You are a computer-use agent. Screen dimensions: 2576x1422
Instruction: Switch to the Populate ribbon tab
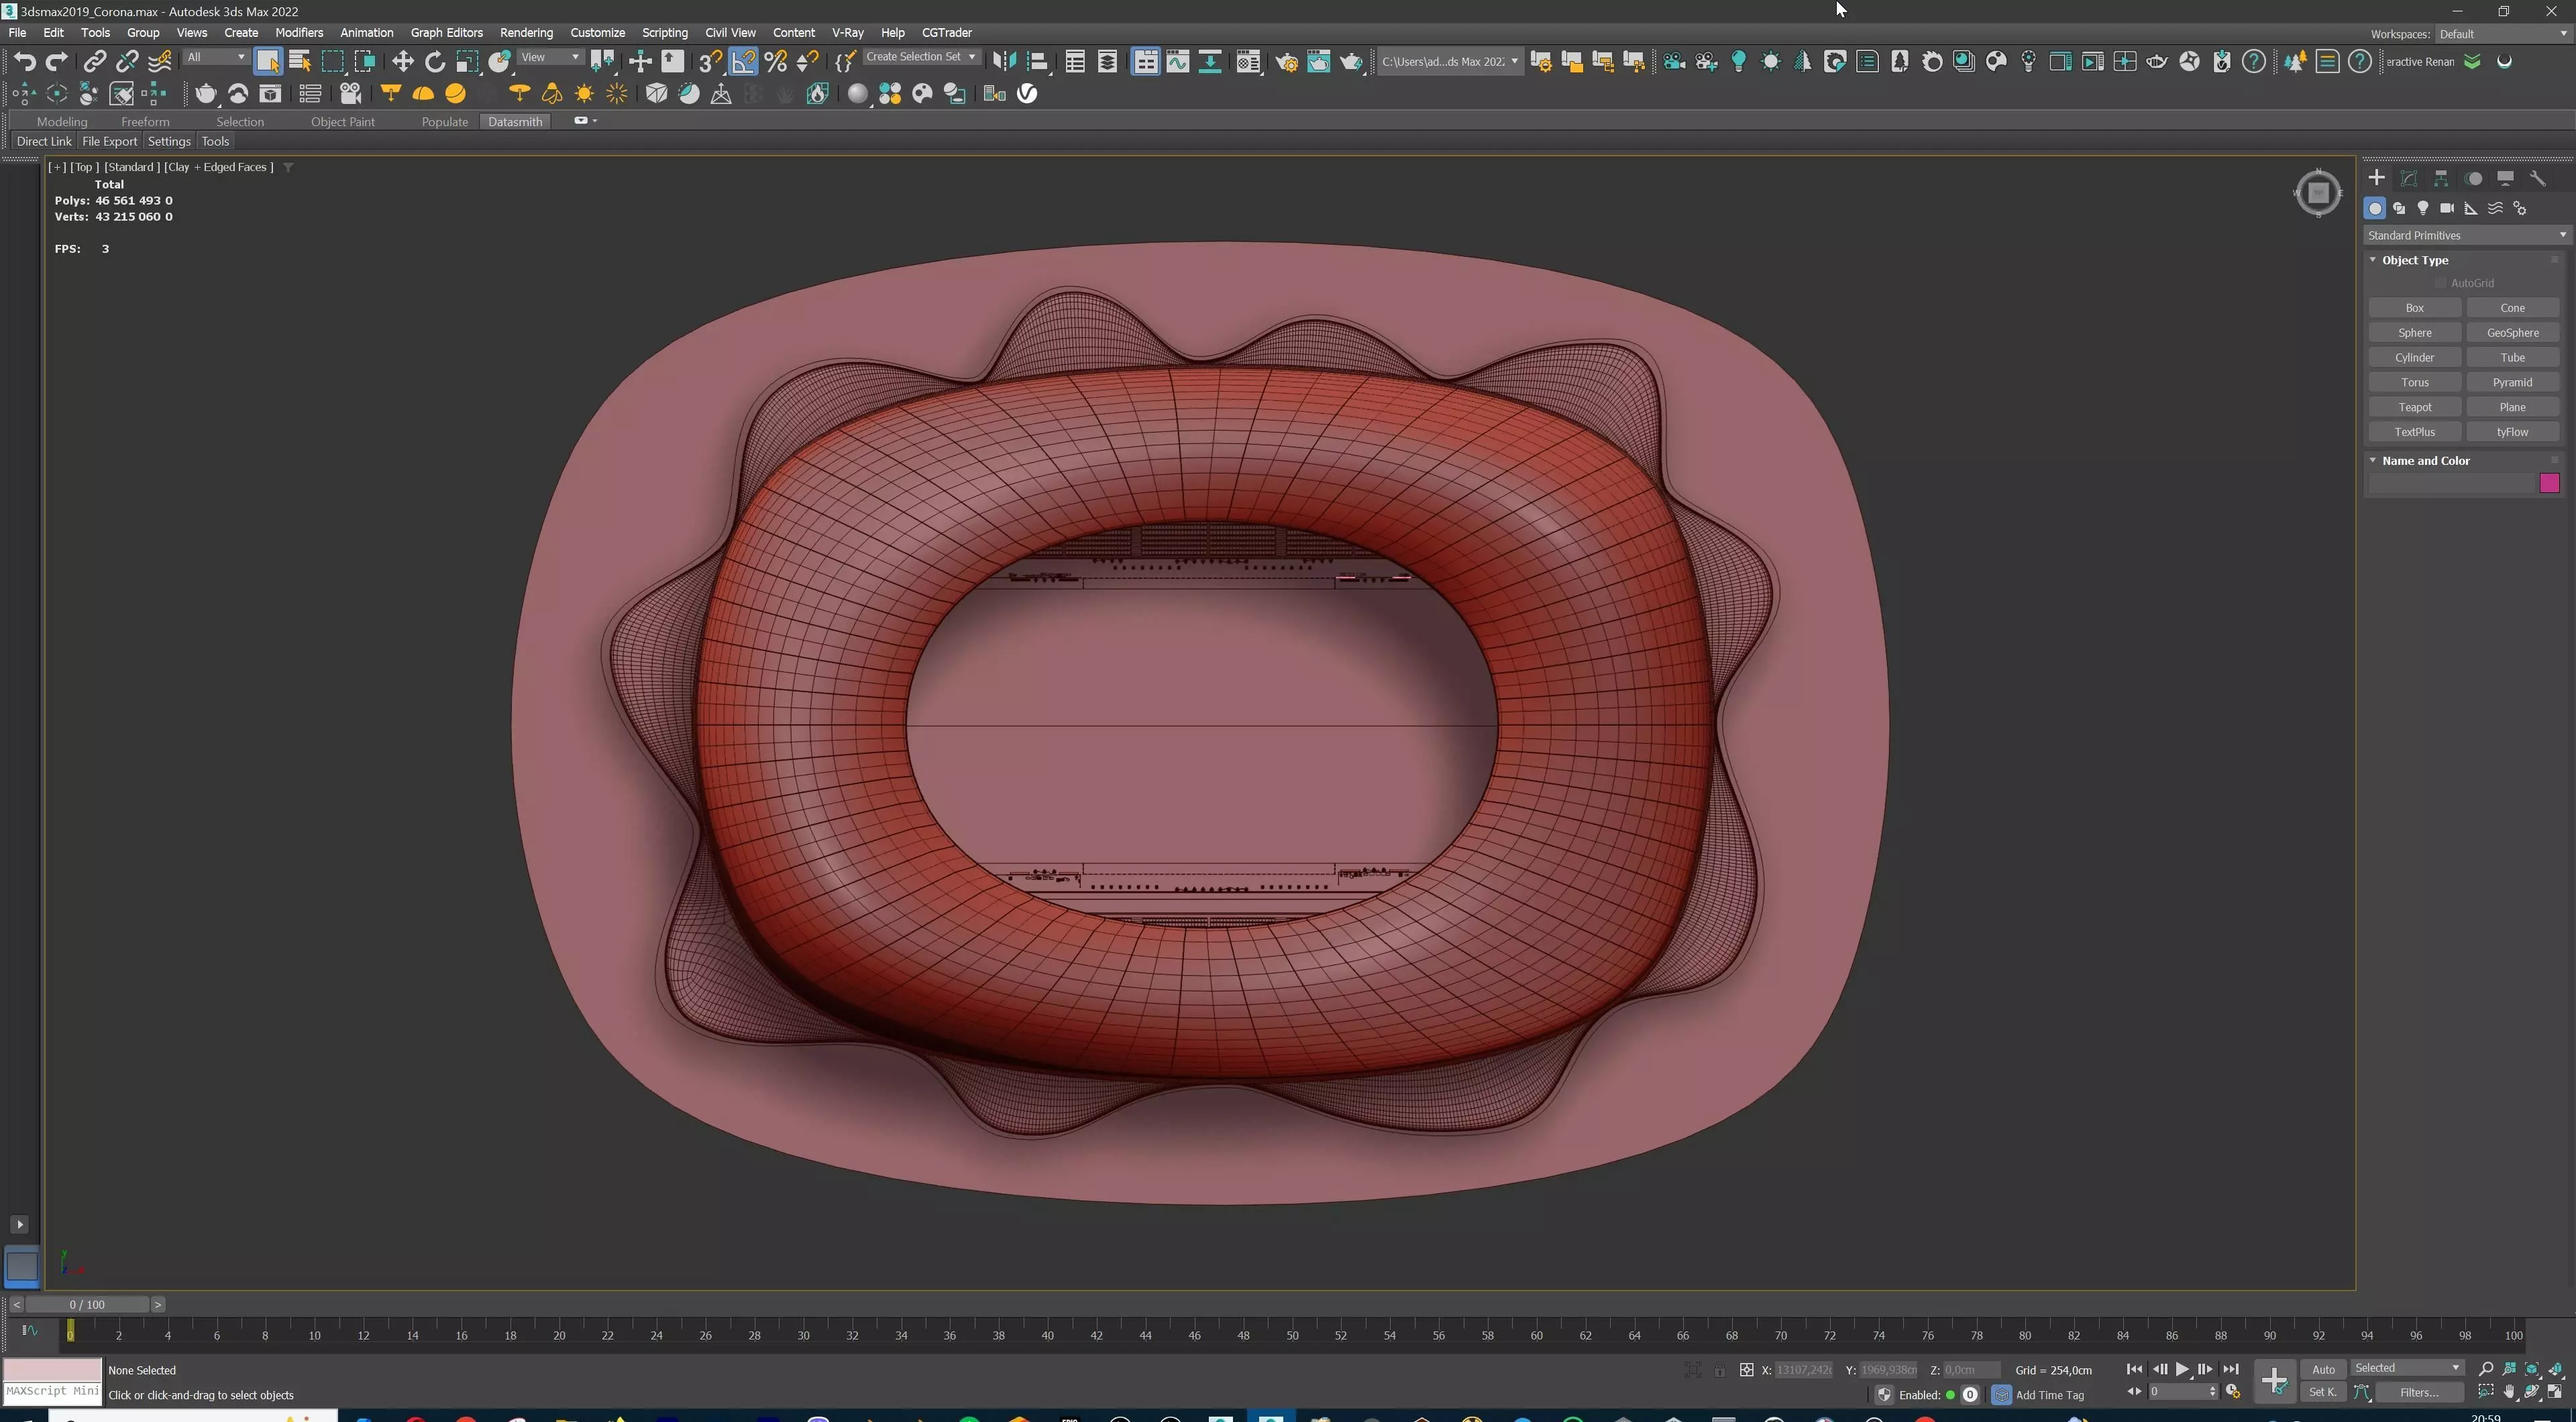tap(444, 122)
